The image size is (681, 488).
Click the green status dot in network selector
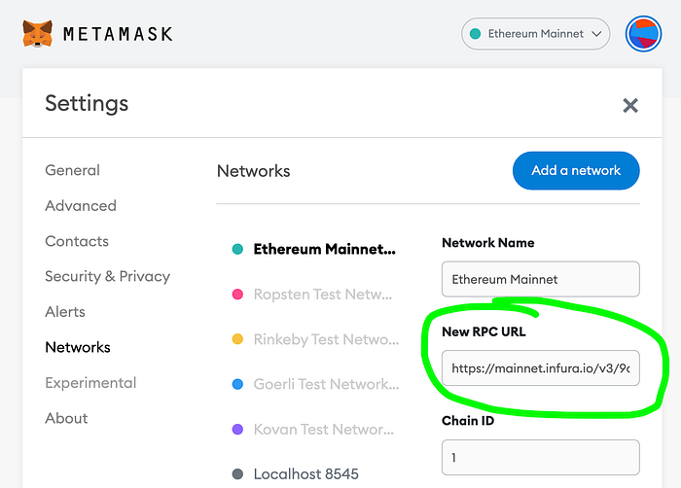click(475, 33)
